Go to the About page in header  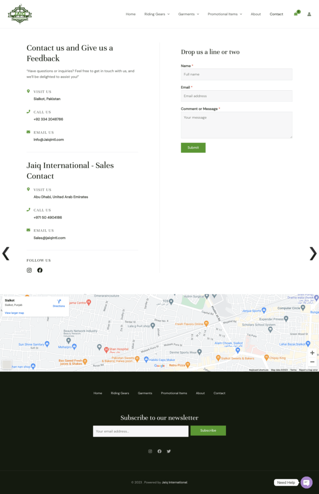pos(256,14)
